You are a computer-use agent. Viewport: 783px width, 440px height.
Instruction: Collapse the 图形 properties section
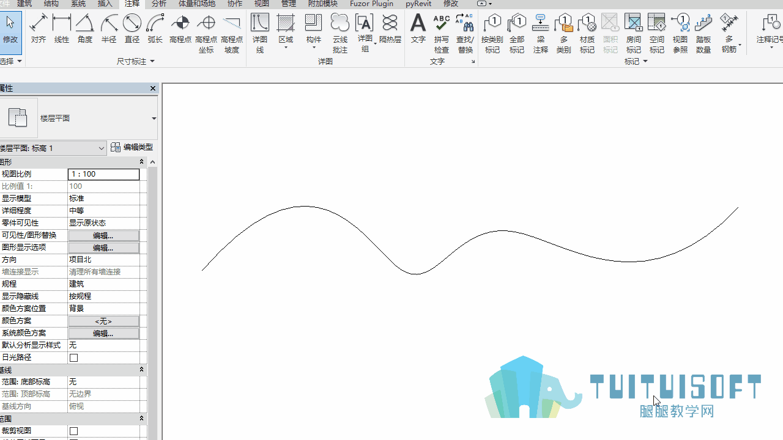click(141, 162)
